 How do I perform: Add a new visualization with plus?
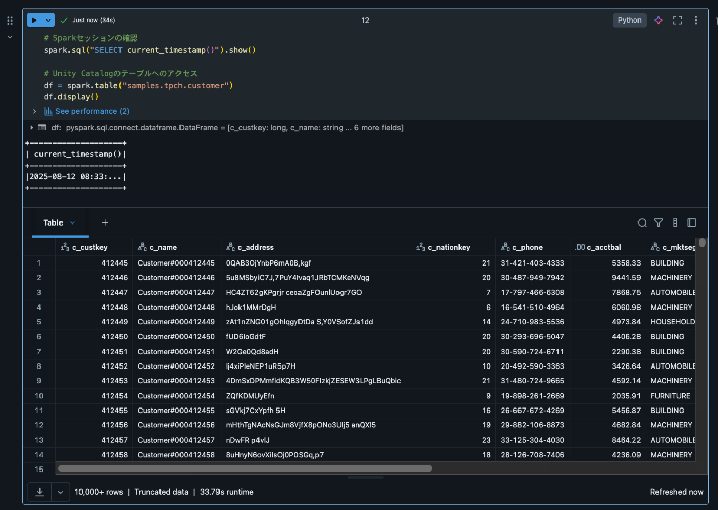[105, 222]
